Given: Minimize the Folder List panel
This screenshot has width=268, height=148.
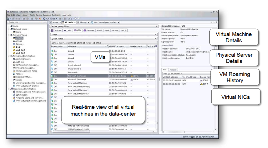Looking at the screenshot, I should [x=45, y=22].
